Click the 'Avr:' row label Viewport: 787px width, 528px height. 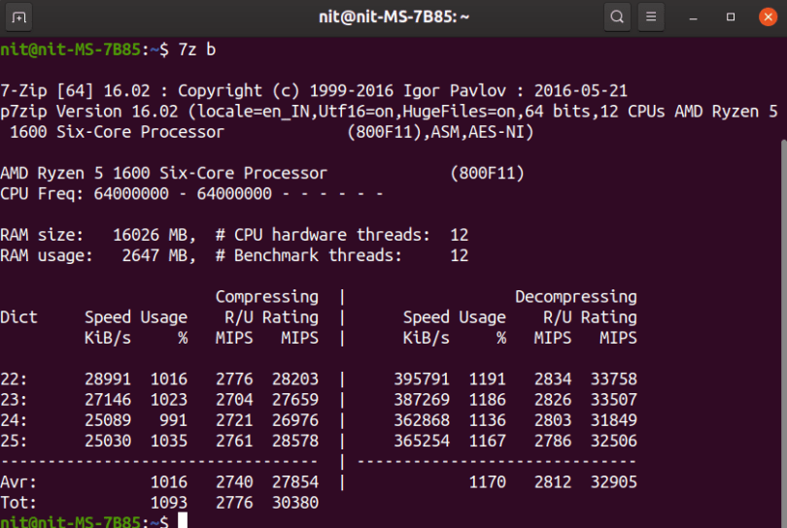point(18,481)
